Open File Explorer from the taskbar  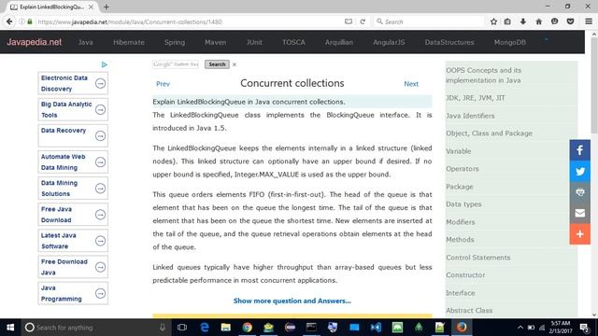coord(226,328)
